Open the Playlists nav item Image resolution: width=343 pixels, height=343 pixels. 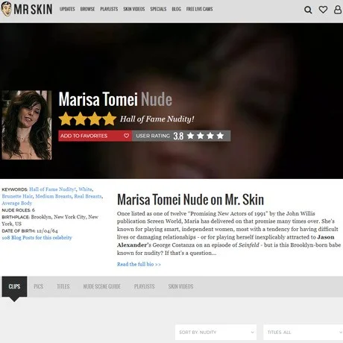109,9
